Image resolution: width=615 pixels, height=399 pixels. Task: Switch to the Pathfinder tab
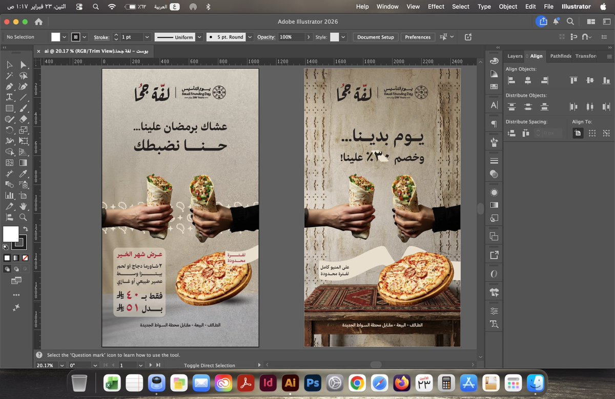(x=561, y=56)
